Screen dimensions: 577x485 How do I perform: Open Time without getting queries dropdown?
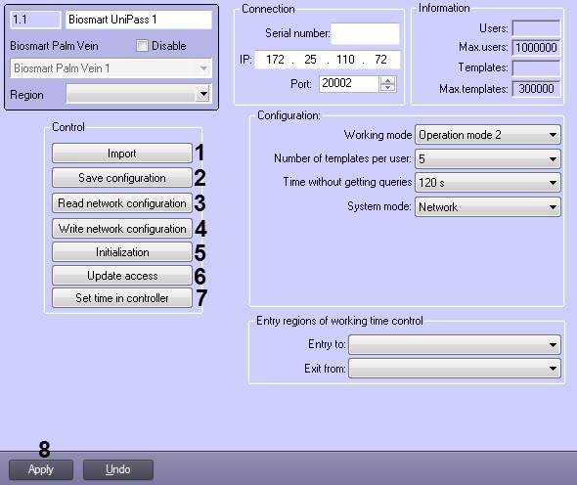[x=488, y=183]
